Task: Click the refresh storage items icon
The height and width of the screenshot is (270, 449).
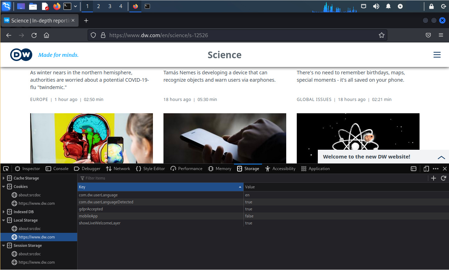Action: pos(443,178)
